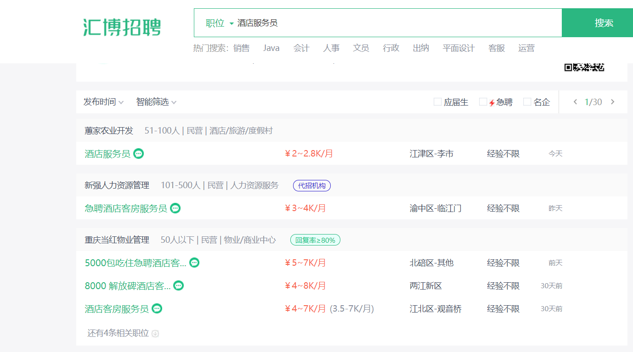The image size is (633, 352).
Task: Click the 汇博招聘 logo
Action: click(x=122, y=27)
